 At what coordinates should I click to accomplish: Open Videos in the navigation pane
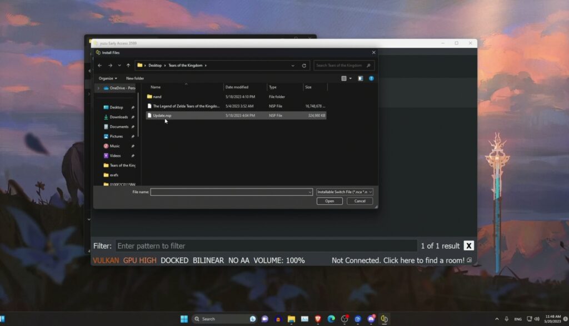(115, 156)
